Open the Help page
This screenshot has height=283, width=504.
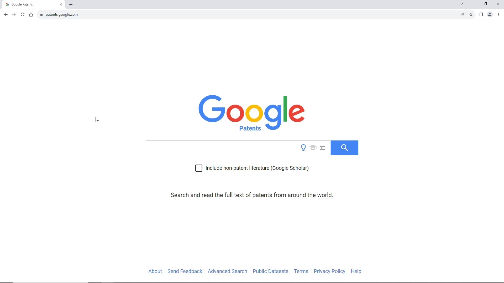tap(356, 271)
